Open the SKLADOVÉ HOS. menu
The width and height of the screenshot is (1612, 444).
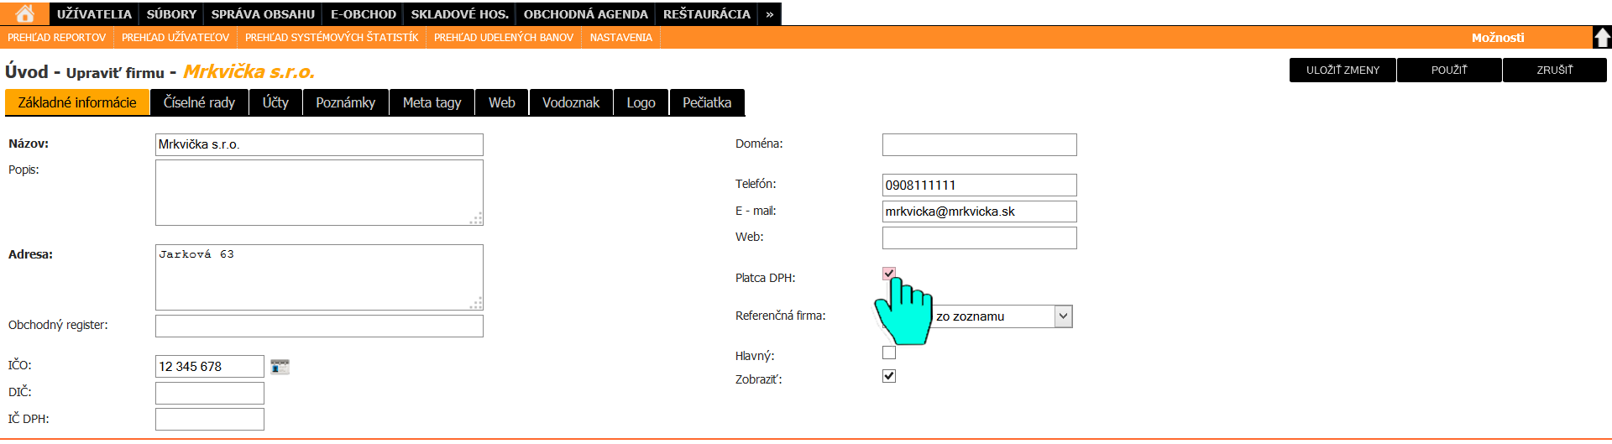[459, 14]
